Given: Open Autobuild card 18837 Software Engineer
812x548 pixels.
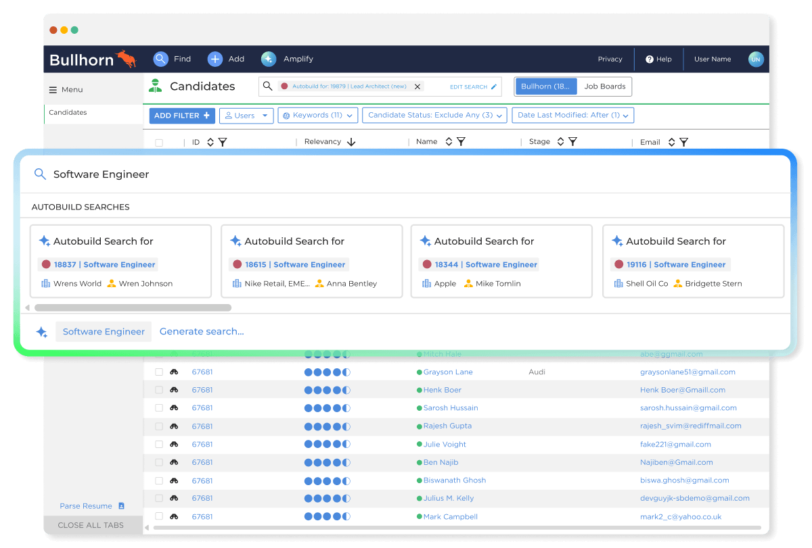Looking at the screenshot, I should 120,261.
